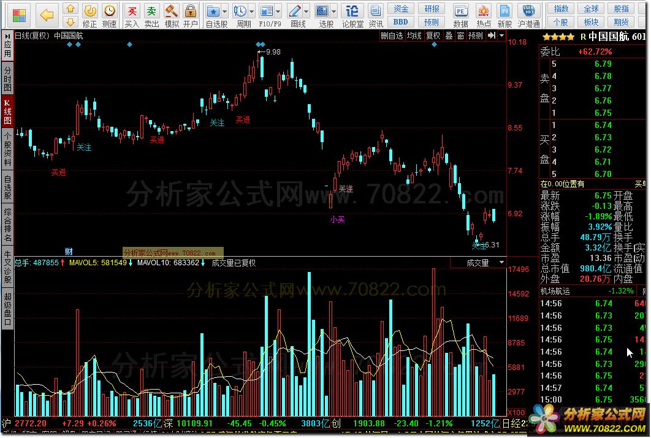Click the 财 finance marker under the chart
This screenshot has width=651, height=438.
(x=69, y=251)
